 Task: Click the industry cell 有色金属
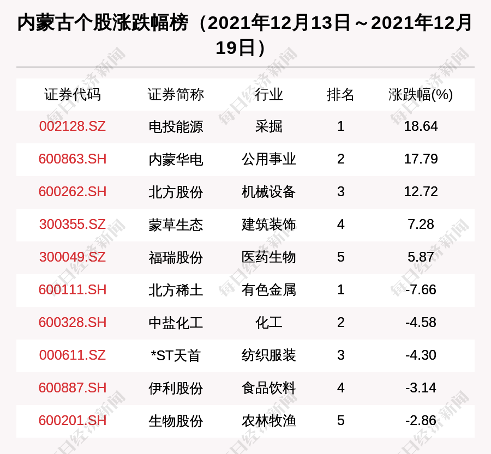tap(268, 290)
